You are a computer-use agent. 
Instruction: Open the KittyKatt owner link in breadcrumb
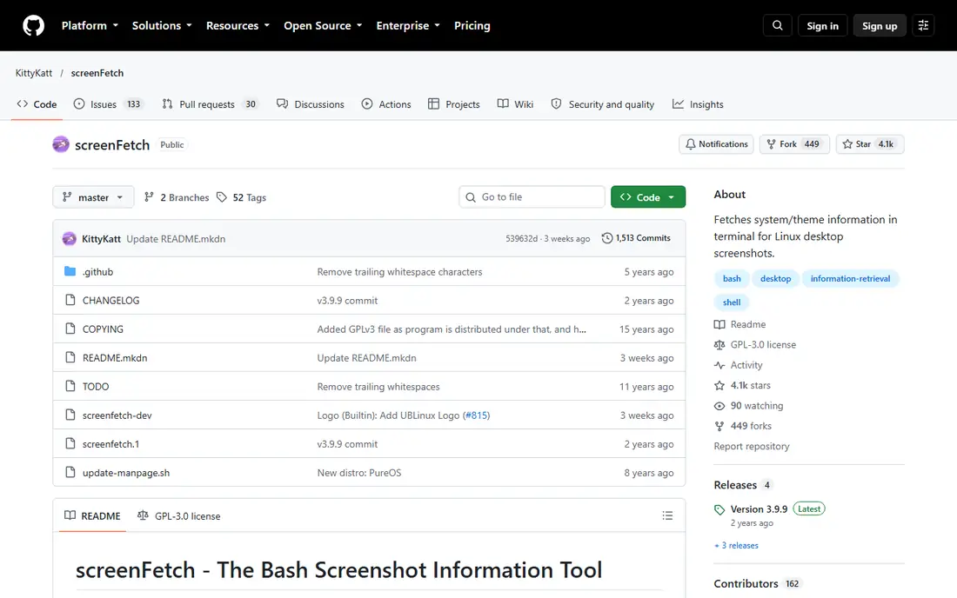(34, 72)
